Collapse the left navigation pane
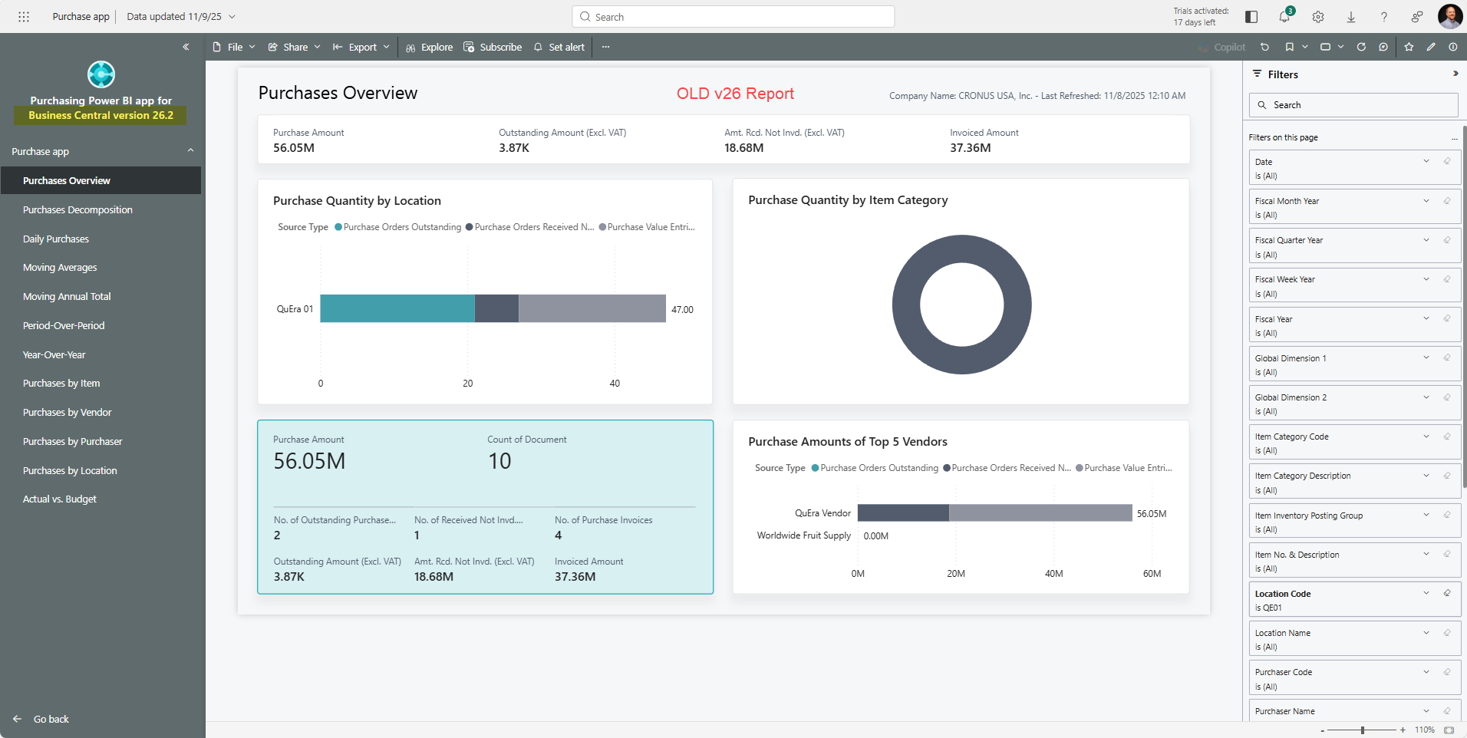The height and width of the screenshot is (738, 1467). click(x=186, y=47)
